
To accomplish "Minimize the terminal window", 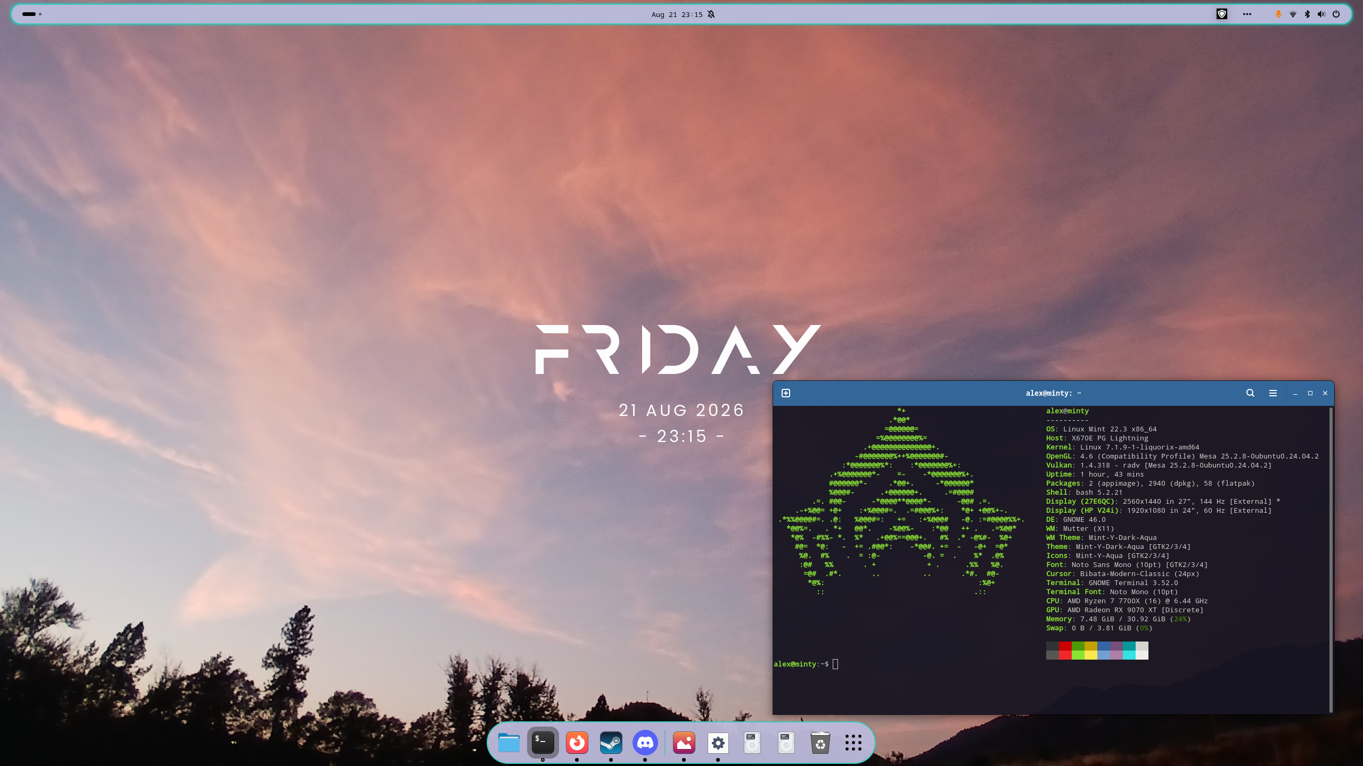I will pos(1295,393).
